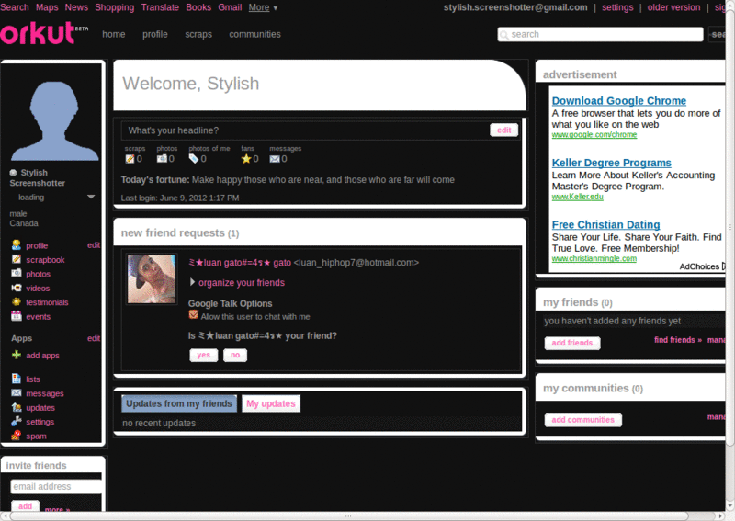
Task: Click the updates icon in sidebar
Action: [17, 406]
